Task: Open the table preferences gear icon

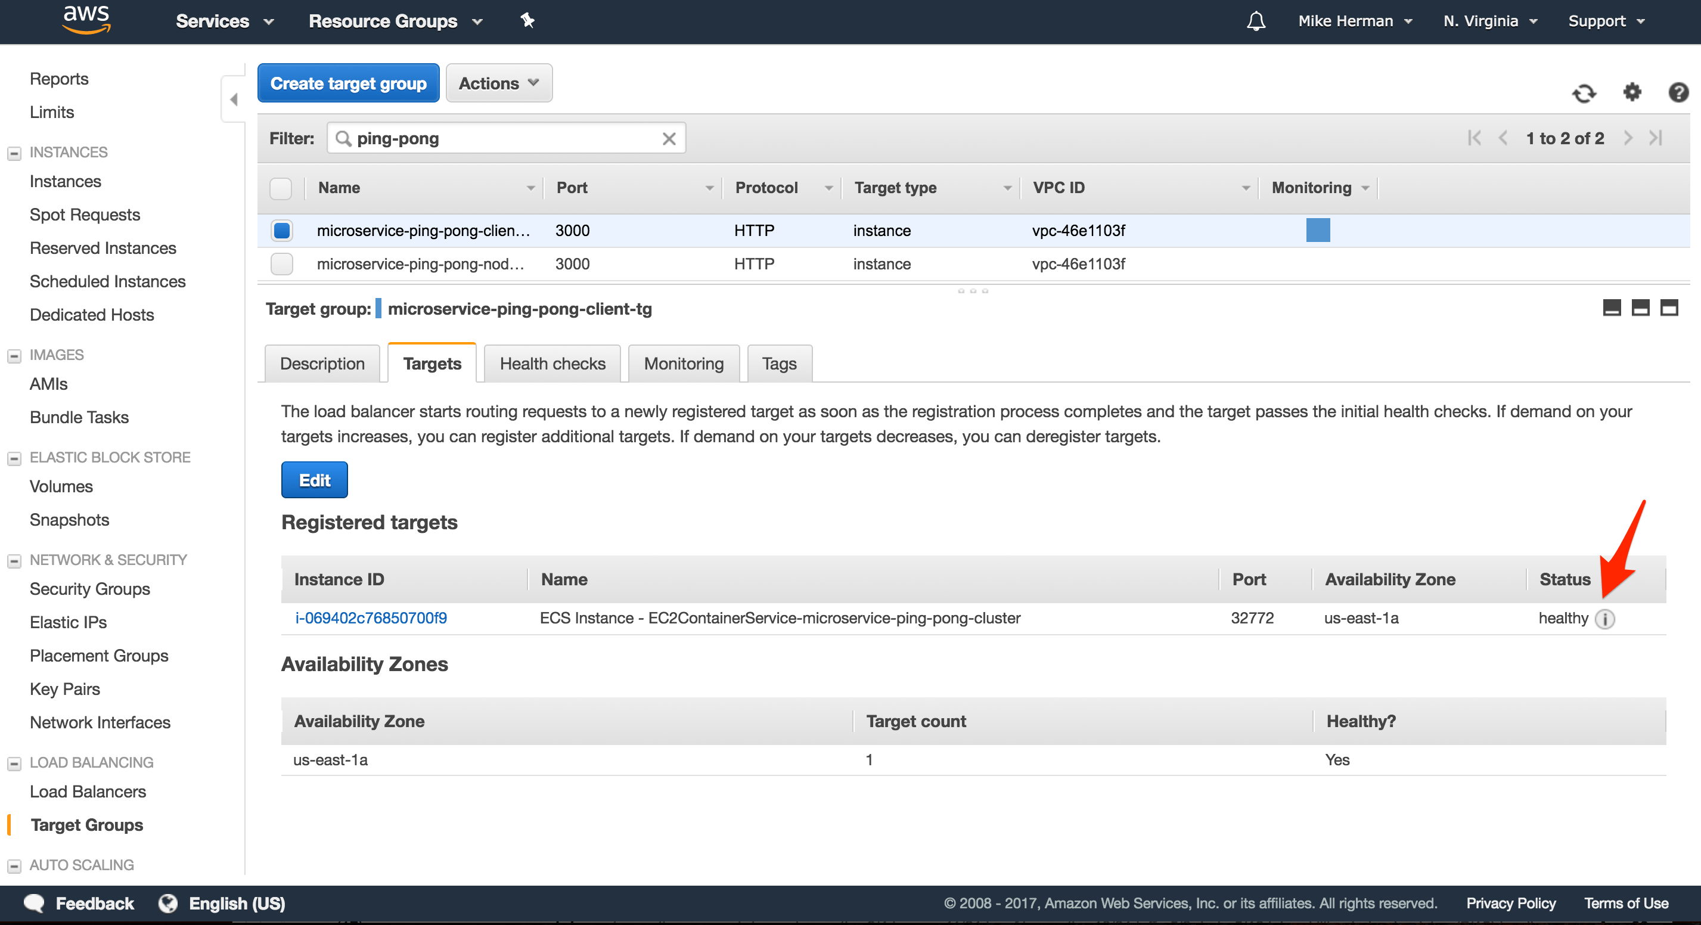Action: 1632,93
